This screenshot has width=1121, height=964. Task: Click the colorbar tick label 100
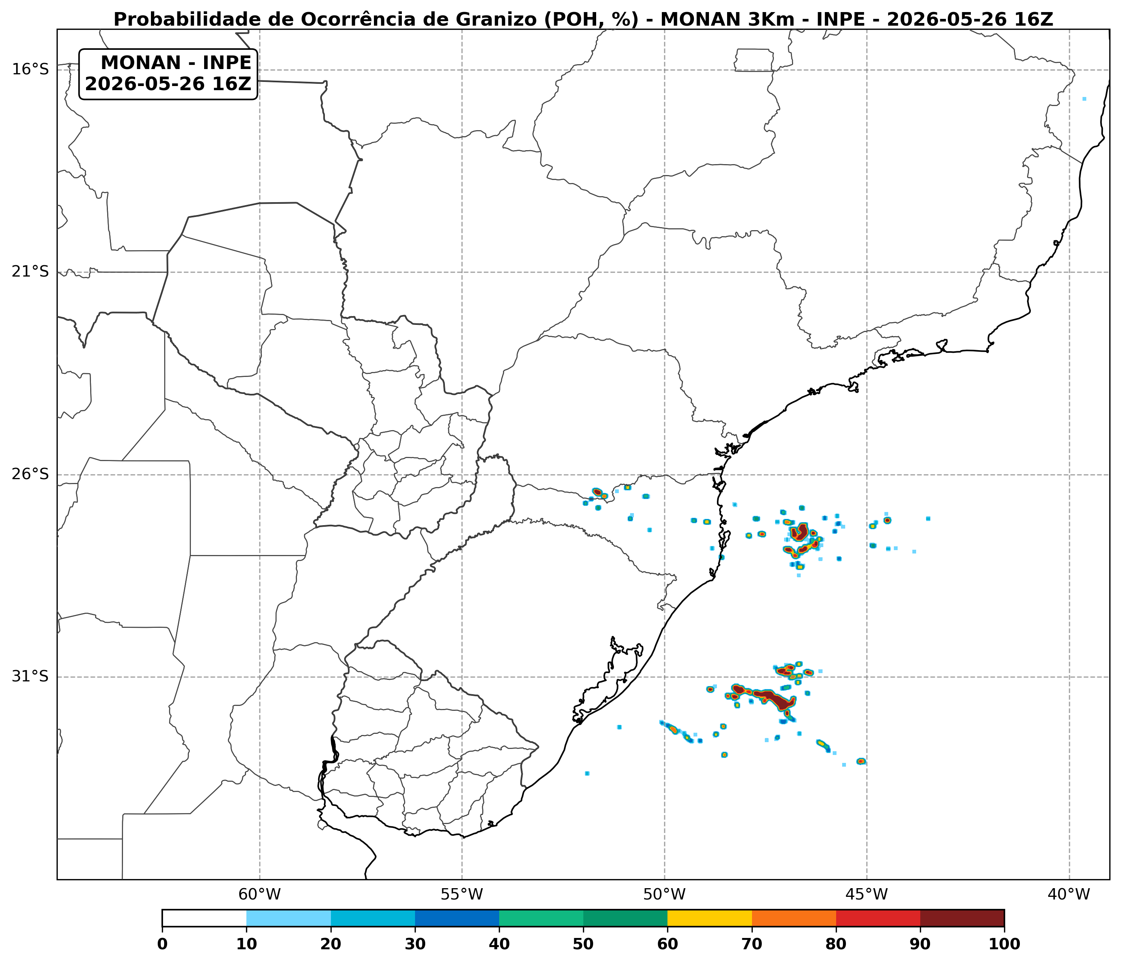(1004, 944)
